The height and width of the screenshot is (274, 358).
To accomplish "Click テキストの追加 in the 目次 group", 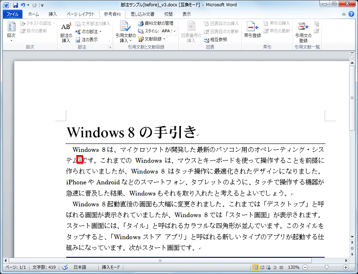I will tap(37, 23).
